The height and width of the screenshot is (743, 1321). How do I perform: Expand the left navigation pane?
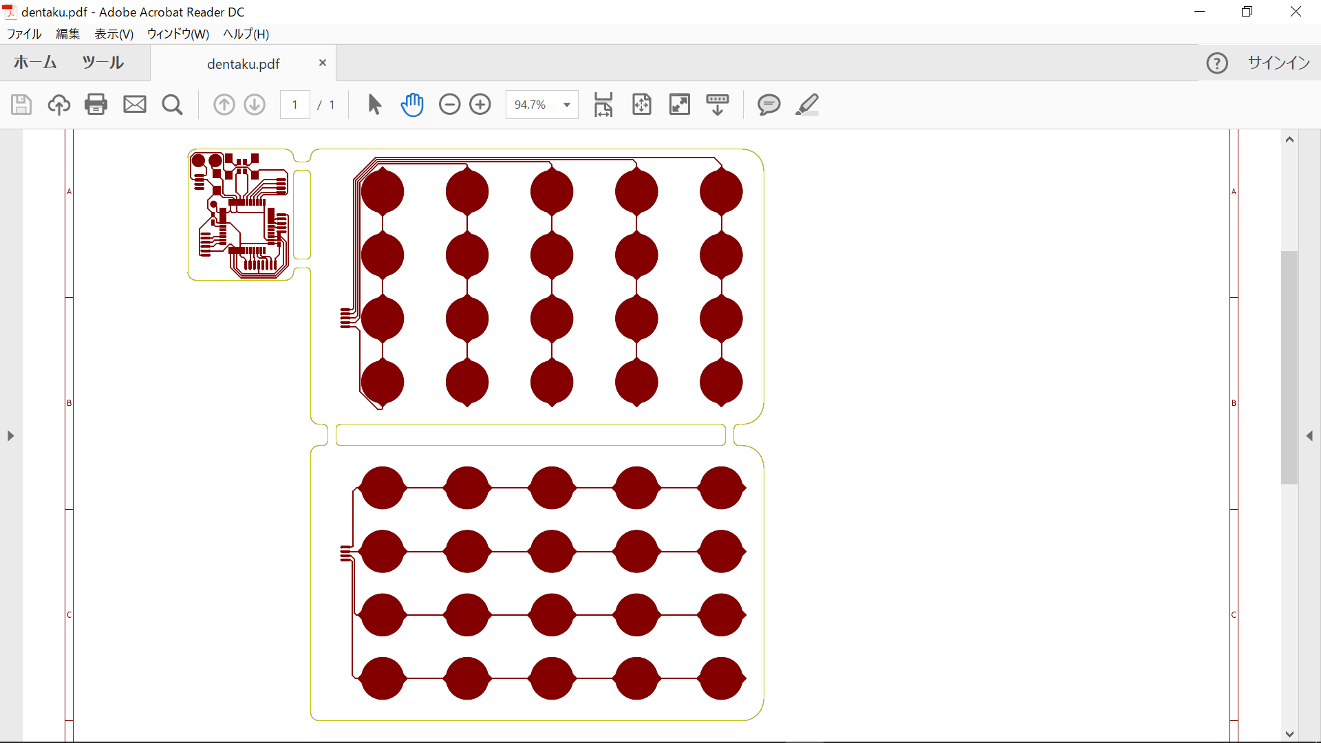10,436
